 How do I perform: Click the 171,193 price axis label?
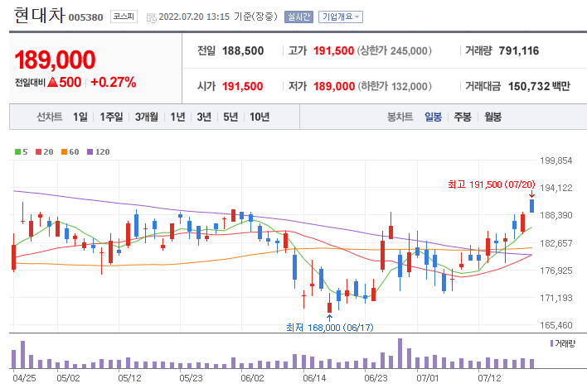click(556, 298)
